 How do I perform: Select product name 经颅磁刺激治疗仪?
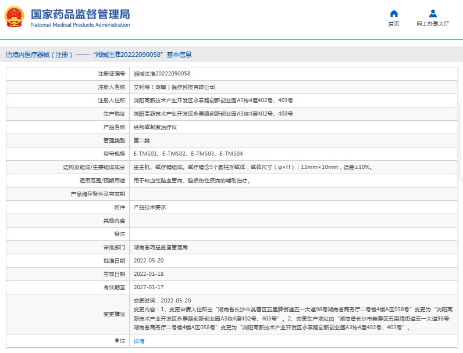[155, 127]
